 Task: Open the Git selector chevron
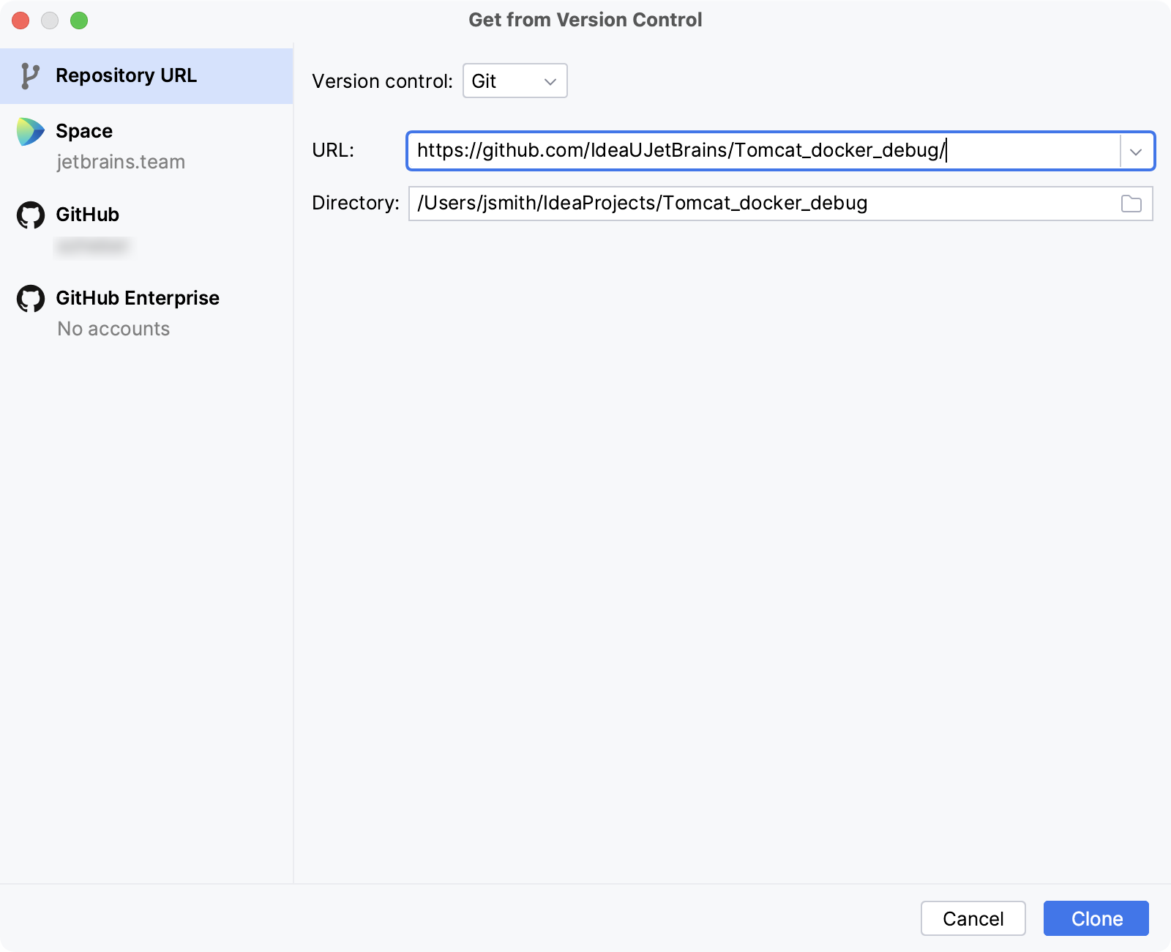549,82
